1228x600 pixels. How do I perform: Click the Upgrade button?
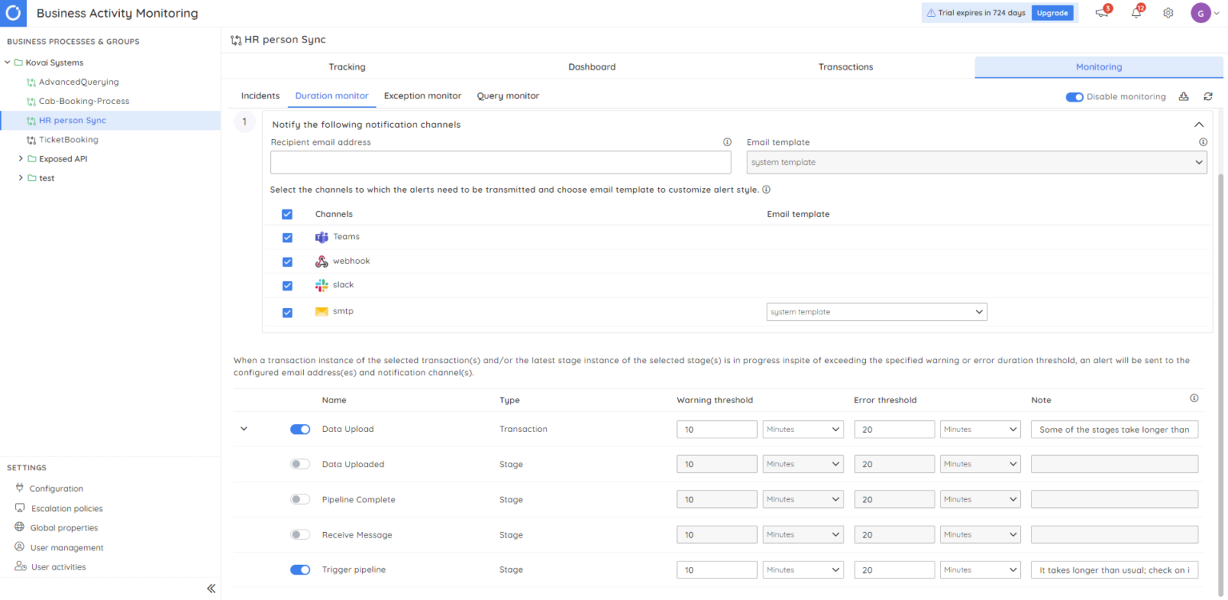[1053, 13]
